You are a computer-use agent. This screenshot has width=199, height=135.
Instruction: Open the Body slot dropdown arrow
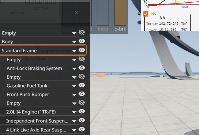(x=74, y=42)
